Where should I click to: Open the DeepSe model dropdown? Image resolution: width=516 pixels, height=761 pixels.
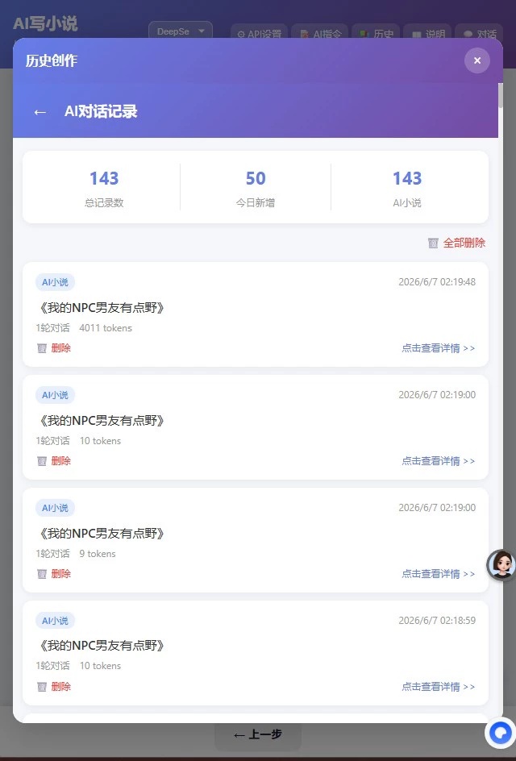tap(181, 31)
